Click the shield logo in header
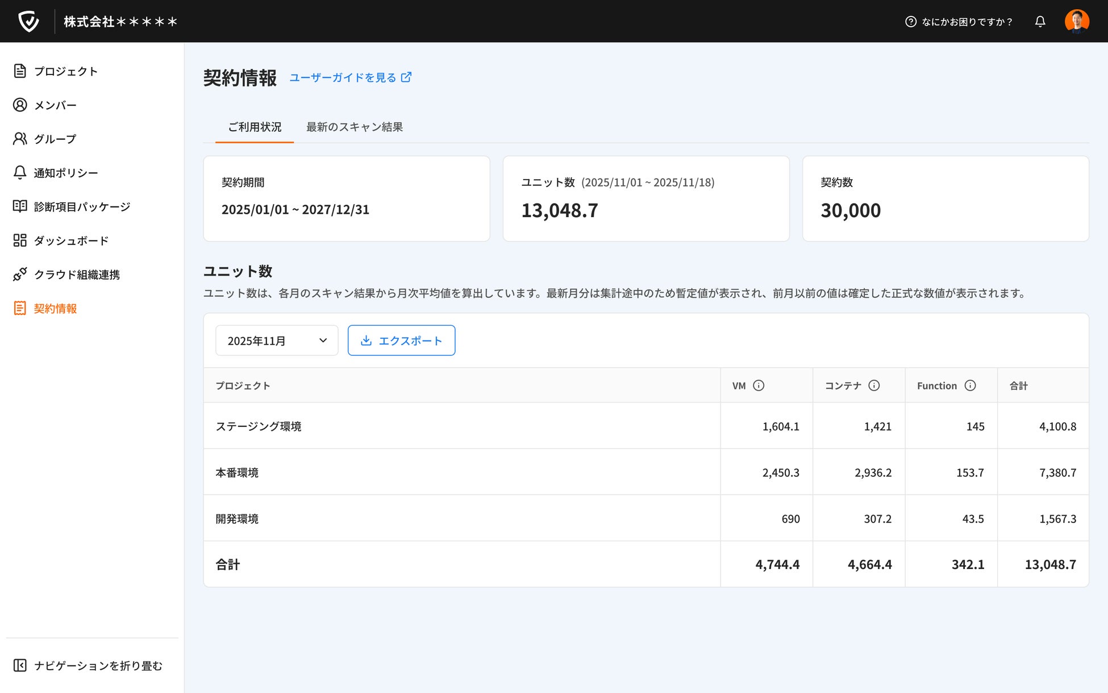1108x693 pixels. click(28, 22)
